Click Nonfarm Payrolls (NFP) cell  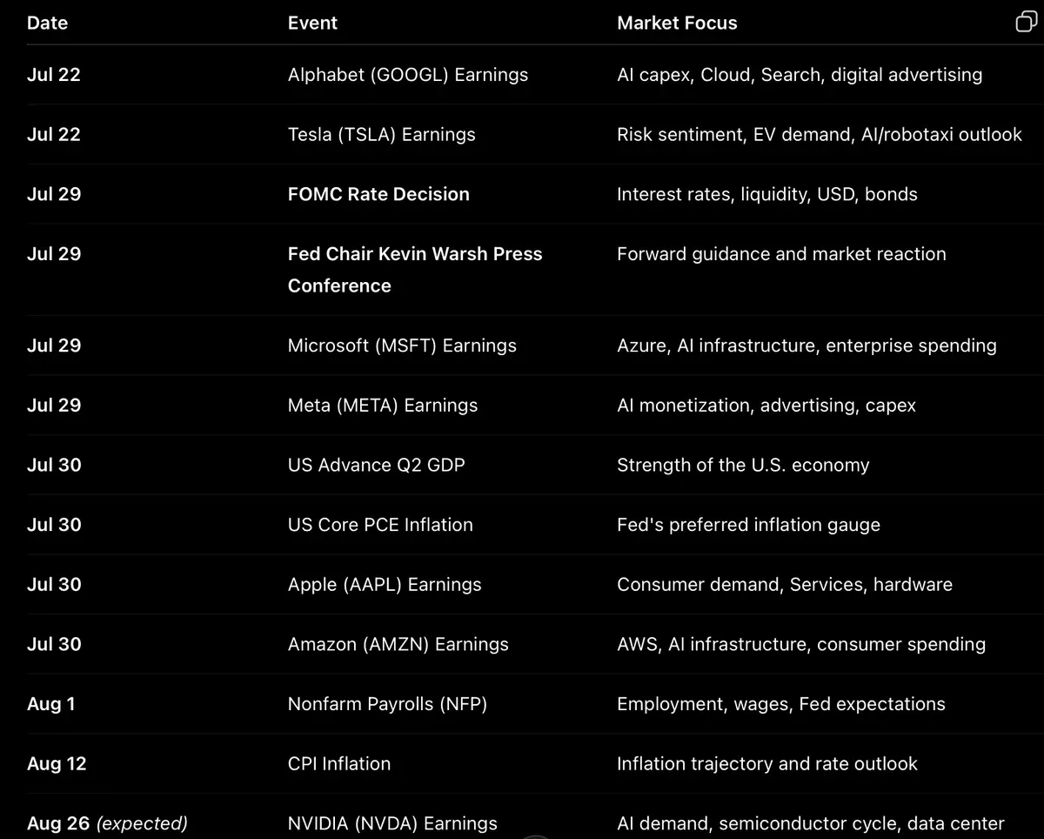[x=387, y=704]
